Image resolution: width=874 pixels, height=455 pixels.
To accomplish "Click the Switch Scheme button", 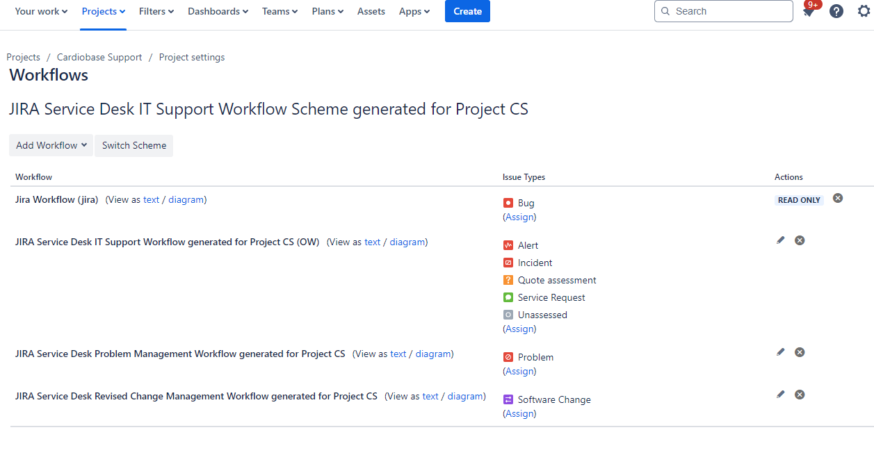I will (x=133, y=145).
